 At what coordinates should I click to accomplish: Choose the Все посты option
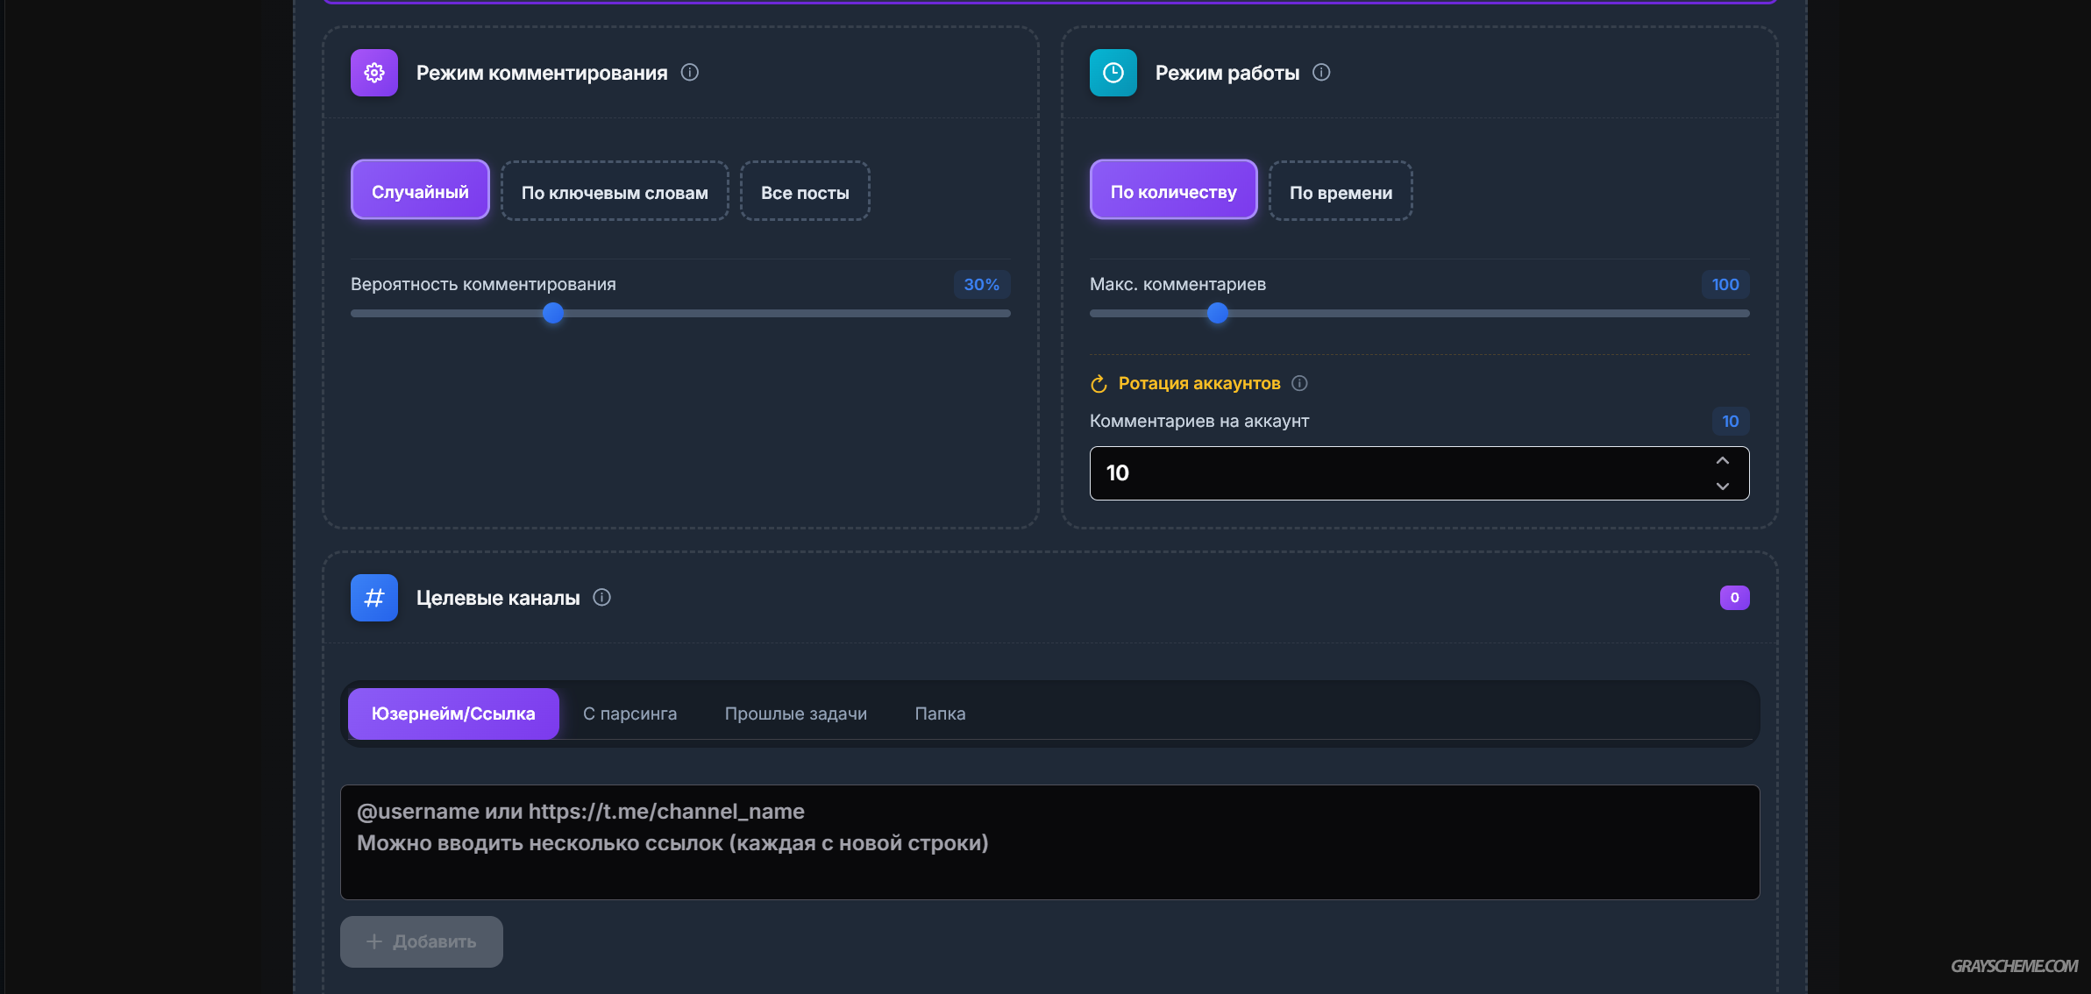(x=804, y=192)
